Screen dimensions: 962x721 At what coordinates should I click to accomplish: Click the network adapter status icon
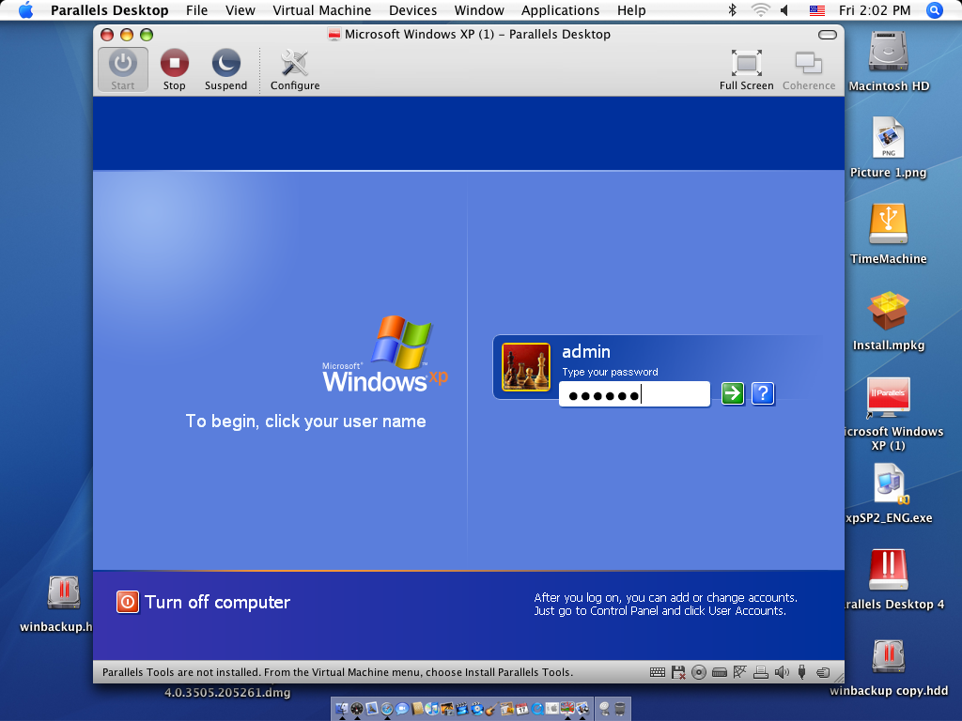pos(740,672)
